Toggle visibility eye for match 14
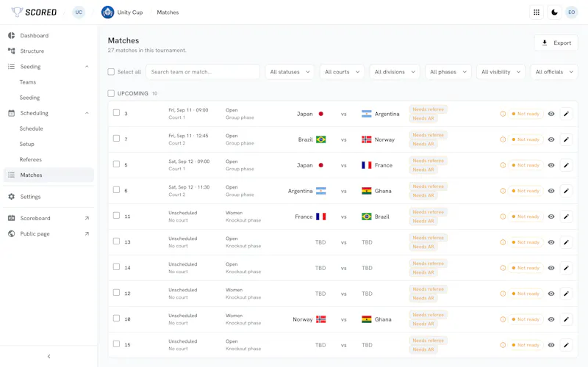This screenshot has height=367, width=588. pos(551,268)
